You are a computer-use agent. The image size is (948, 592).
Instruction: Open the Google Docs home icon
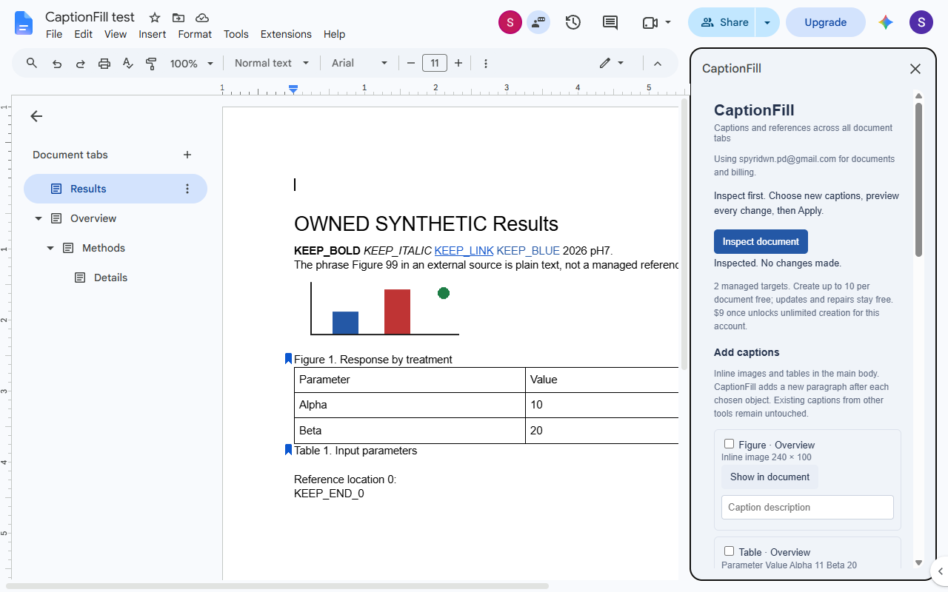tap(24, 23)
